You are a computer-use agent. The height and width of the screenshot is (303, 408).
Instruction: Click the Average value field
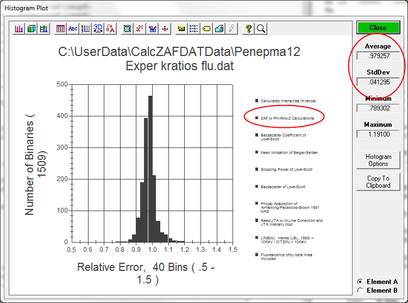[378, 55]
